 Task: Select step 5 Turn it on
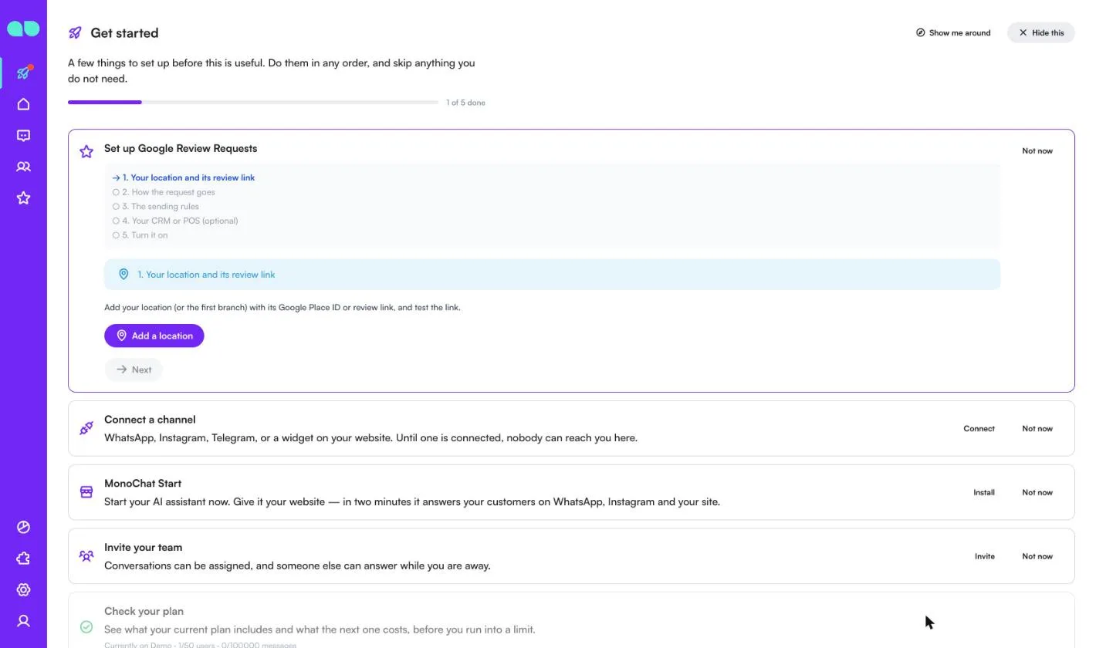coord(140,235)
